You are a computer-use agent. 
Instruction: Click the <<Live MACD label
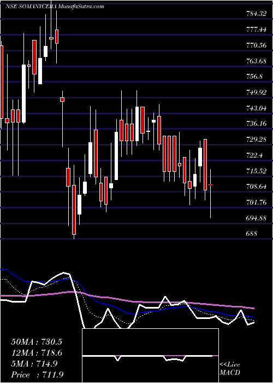point(230,369)
